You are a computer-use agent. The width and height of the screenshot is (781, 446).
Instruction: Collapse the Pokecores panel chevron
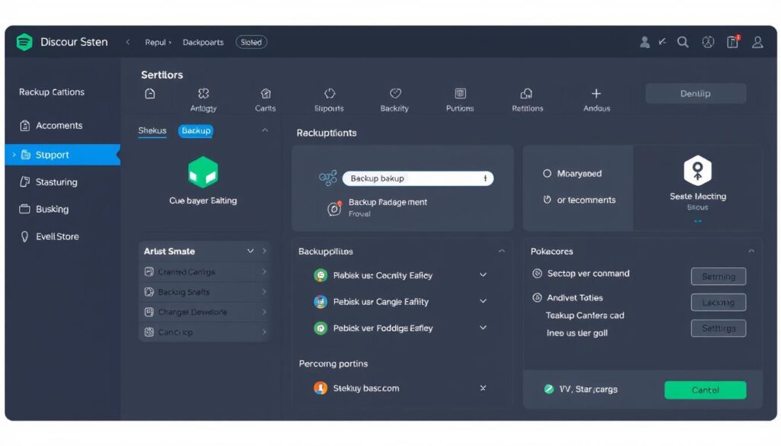point(751,251)
